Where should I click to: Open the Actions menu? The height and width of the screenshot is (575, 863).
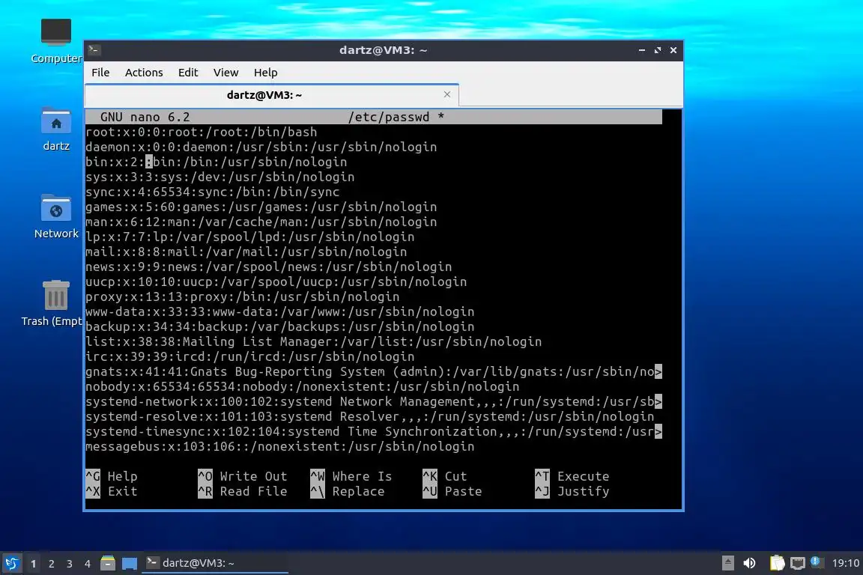point(144,72)
